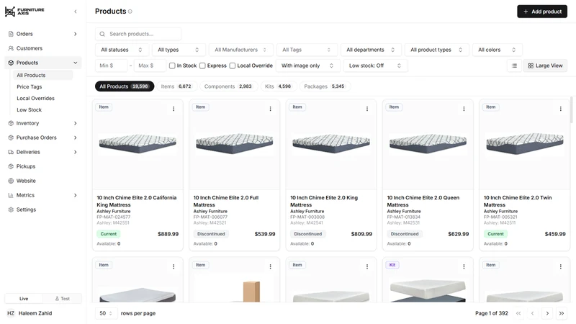Open the three-dot menu on the Kit card
576x324 pixels.
pos(464,266)
